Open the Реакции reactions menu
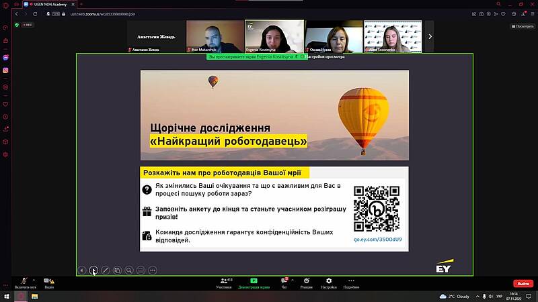 pos(306,282)
